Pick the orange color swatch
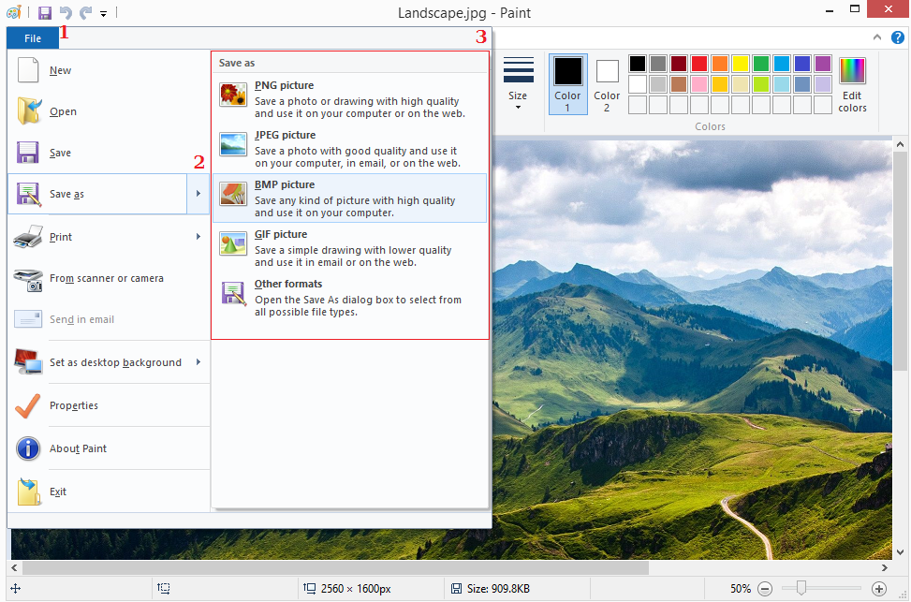Viewport: 911px width, 602px height. tap(720, 64)
